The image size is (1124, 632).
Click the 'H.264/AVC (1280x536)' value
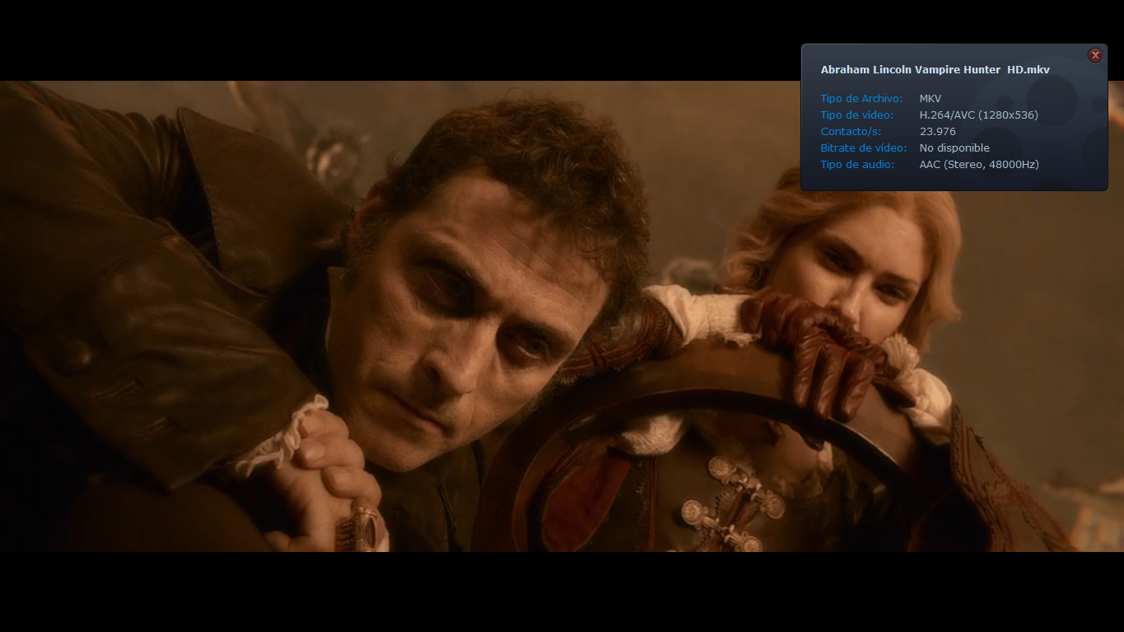(x=979, y=115)
